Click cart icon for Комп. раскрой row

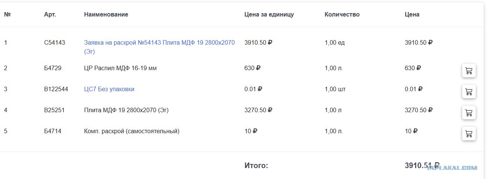469,134
